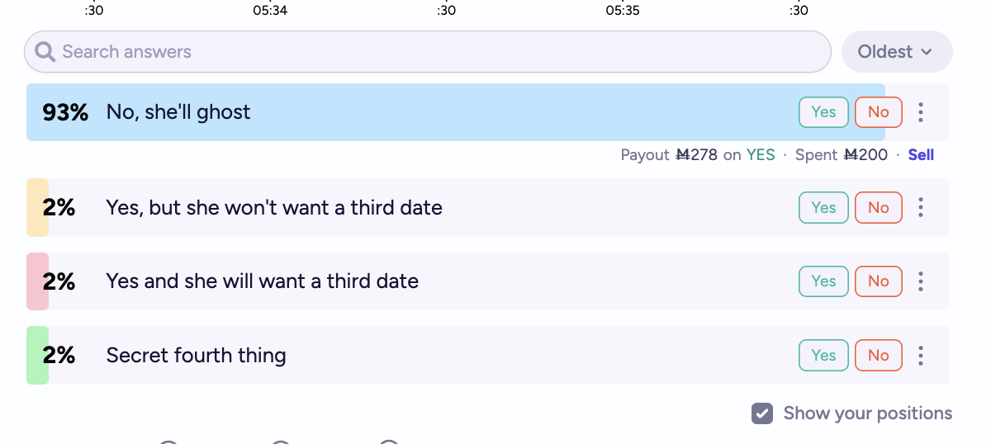Select the blue 93% probability bar
Image resolution: width=991 pixels, height=444 pixels.
(456, 112)
